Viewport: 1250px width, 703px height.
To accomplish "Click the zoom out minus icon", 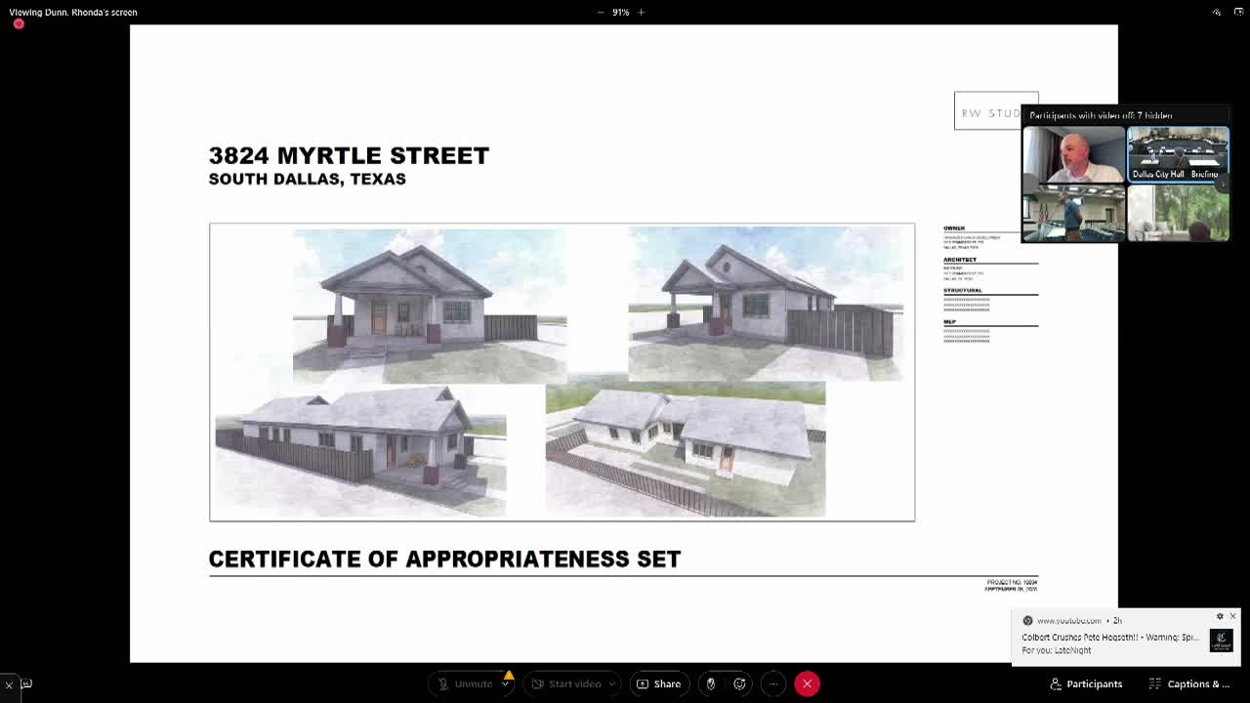I will pos(601,12).
